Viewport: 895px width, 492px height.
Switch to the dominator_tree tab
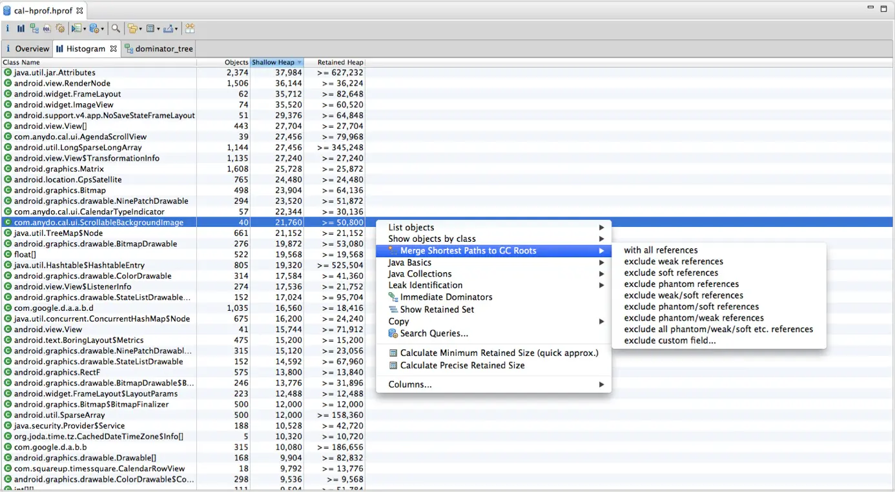159,48
